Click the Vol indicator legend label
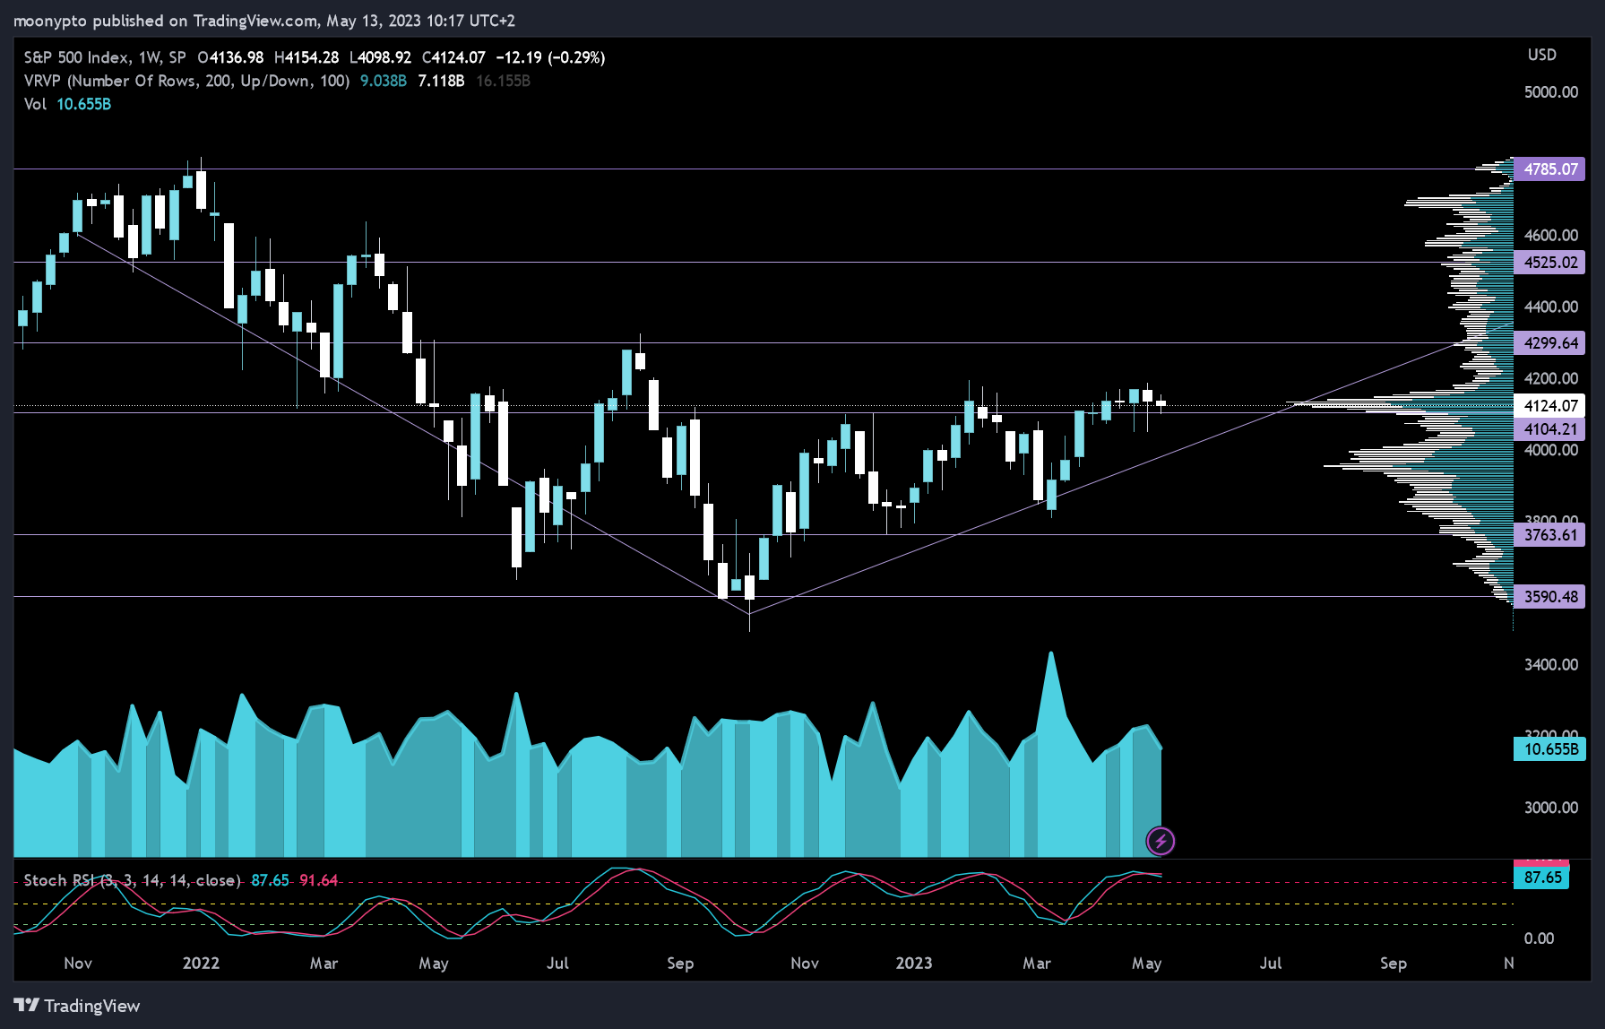The image size is (1605, 1029). tap(35, 104)
